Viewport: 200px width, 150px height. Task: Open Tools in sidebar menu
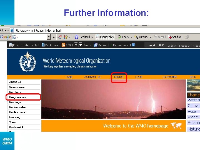(24, 122)
